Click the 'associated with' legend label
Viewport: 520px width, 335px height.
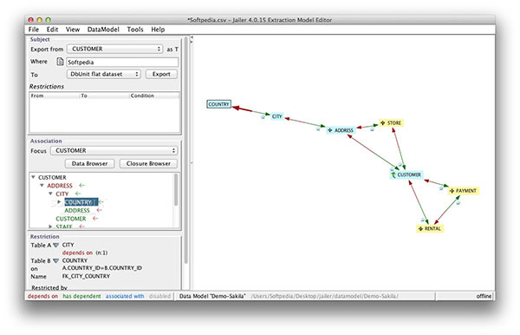(x=125, y=296)
